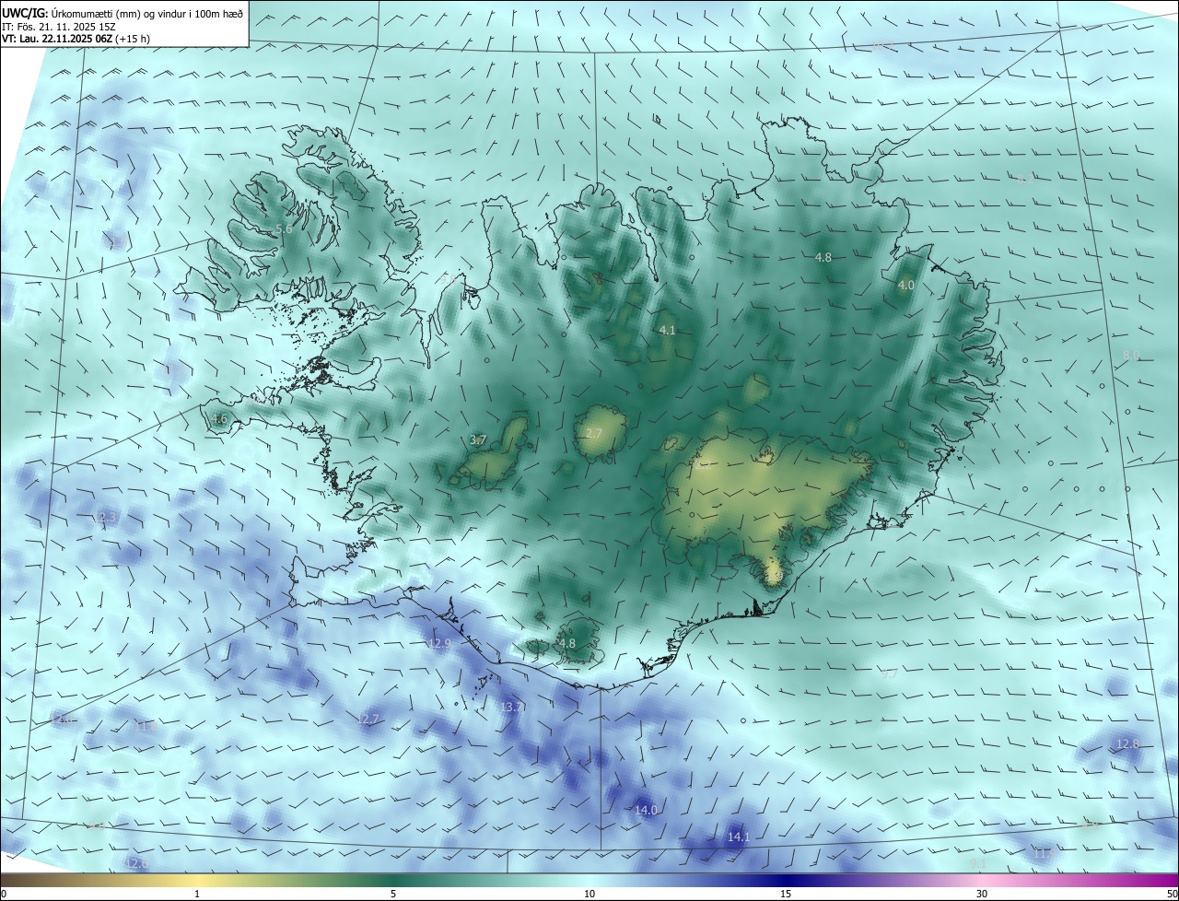The height and width of the screenshot is (901, 1179).
Task: Click the 11.9 value on the map
Action: (x=1045, y=854)
